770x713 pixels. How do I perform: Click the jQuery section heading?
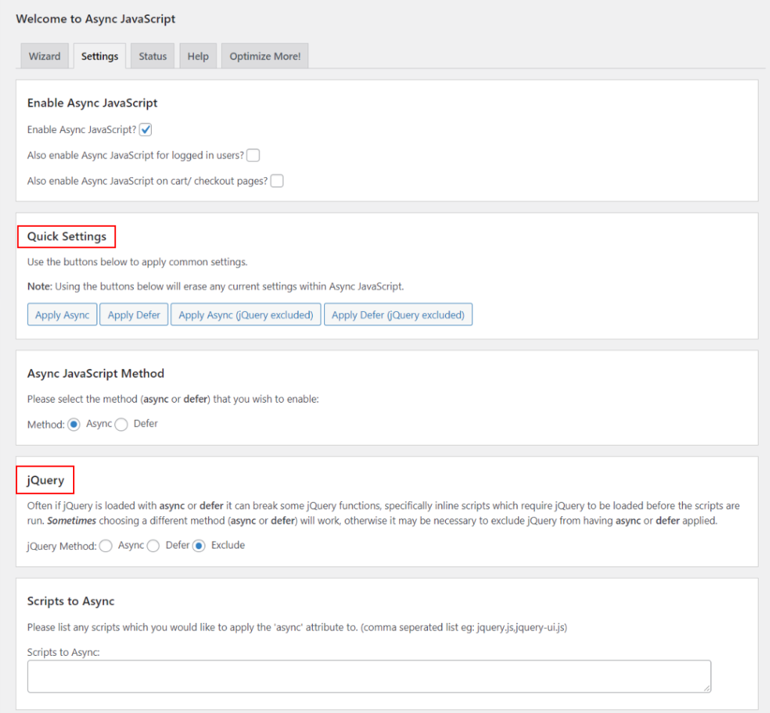(44, 479)
